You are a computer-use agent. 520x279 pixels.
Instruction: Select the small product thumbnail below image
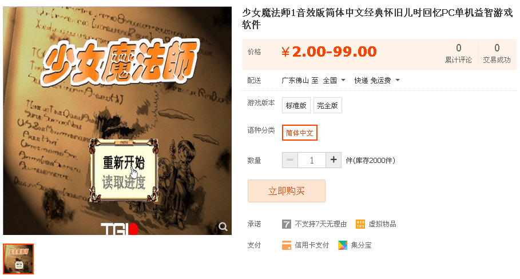18,259
